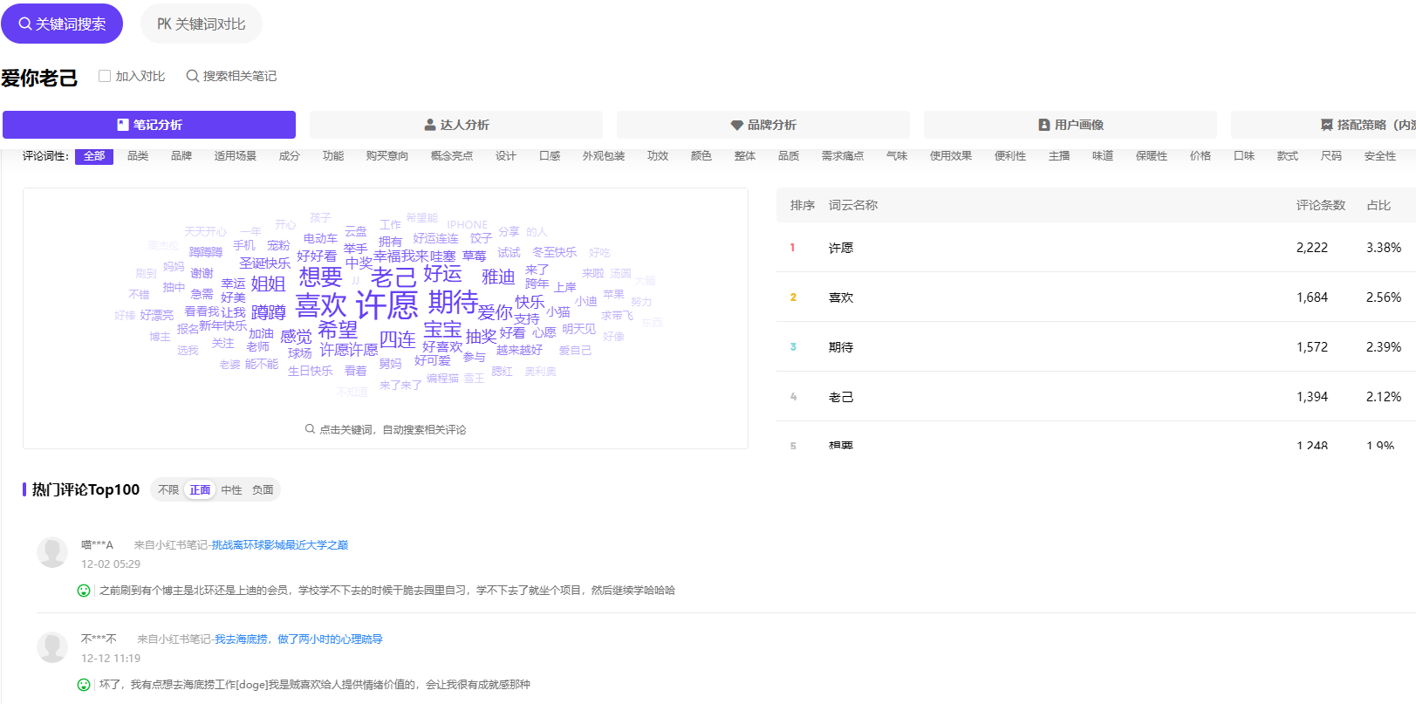
Task: Click the diamond icon on 品牌分析 tab
Action: click(737, 125)
